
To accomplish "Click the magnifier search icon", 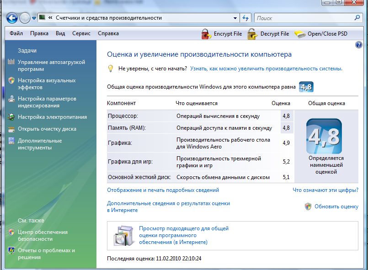I will click(x=357, y=18).
